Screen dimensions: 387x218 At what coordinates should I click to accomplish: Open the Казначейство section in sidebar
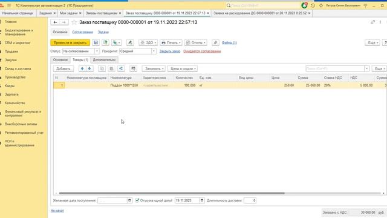pyautogui.click(x=15, y=103)
